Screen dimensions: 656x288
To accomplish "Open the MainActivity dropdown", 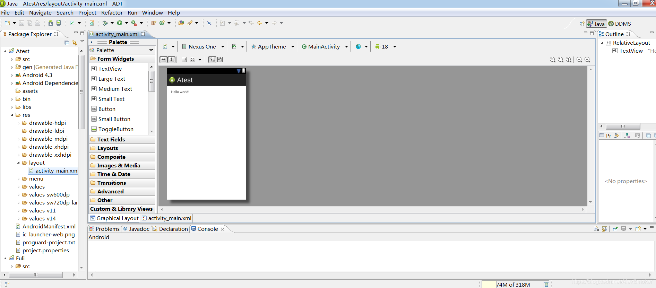I will point(325,46).
